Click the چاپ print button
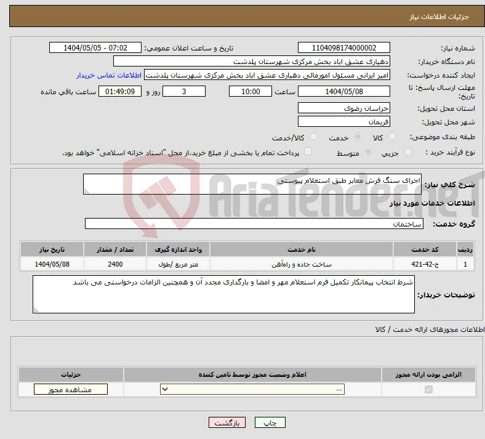The width and height of the screenshot is (485, 439). pyautogui.click(x=270, y=422)
